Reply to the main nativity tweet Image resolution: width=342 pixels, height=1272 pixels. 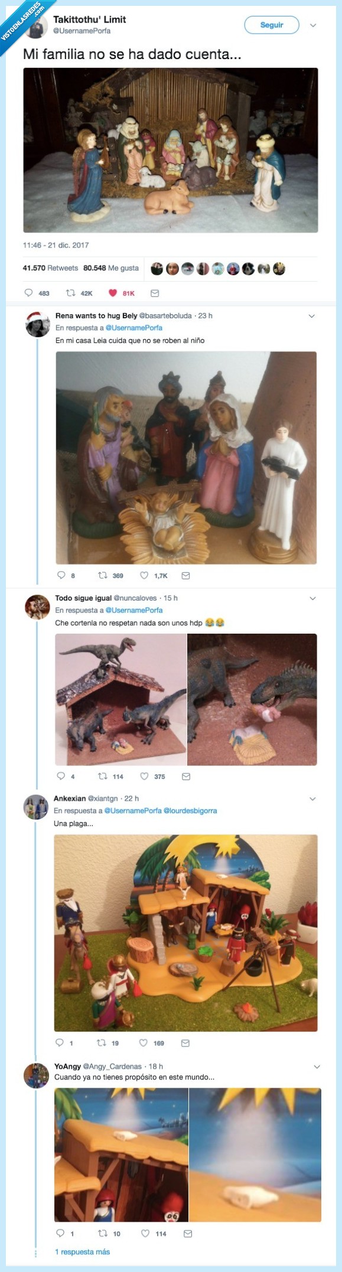[x=29, y=292]
